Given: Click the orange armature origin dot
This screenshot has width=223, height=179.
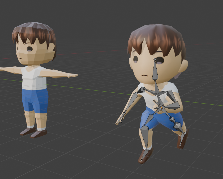Looking at the screenshot, I should [162, 108].
